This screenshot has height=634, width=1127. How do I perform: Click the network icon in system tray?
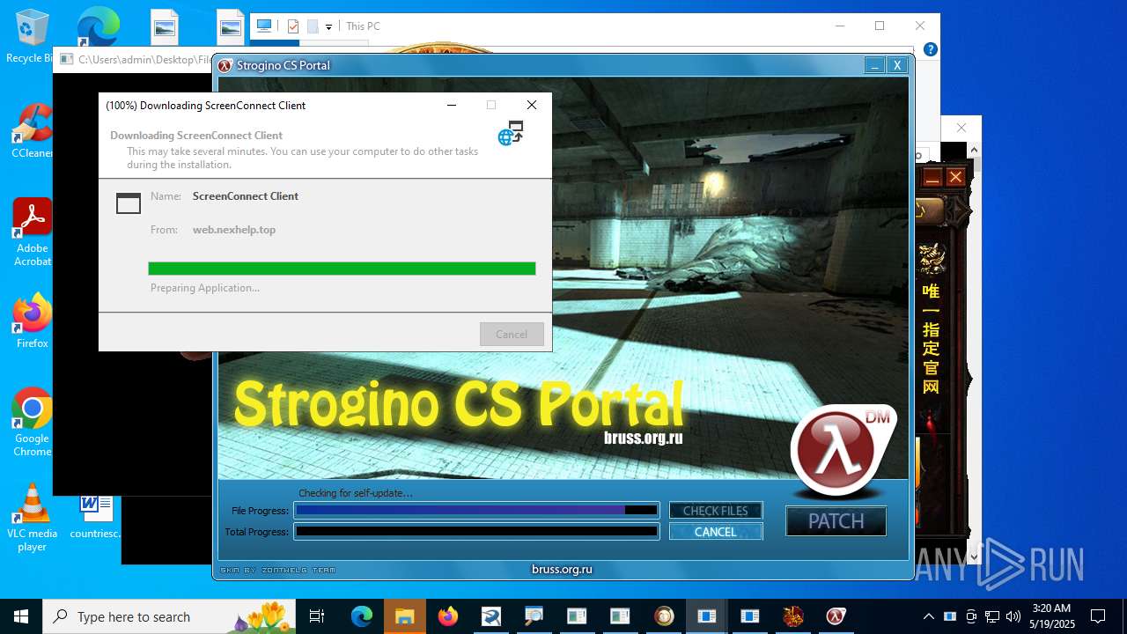992,616
